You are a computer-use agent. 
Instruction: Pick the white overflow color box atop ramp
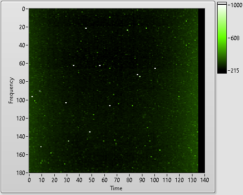tap(222, 3)
